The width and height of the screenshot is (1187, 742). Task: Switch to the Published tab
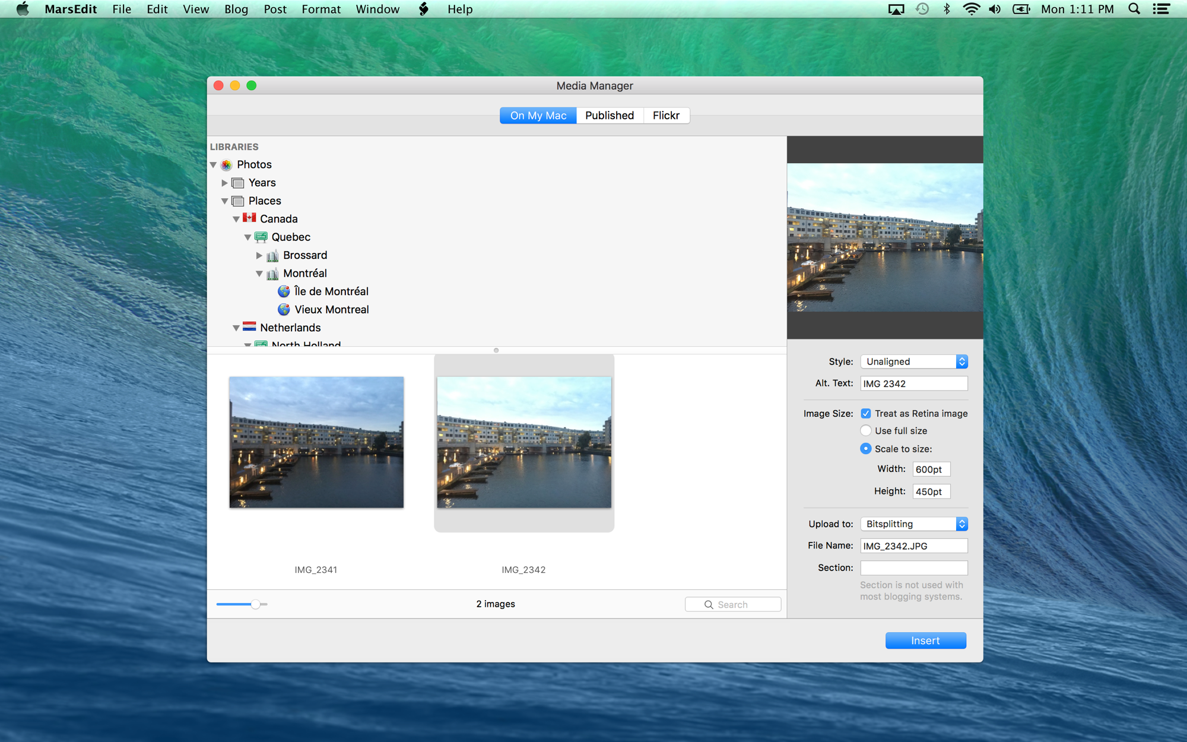[x=608, y=115]
